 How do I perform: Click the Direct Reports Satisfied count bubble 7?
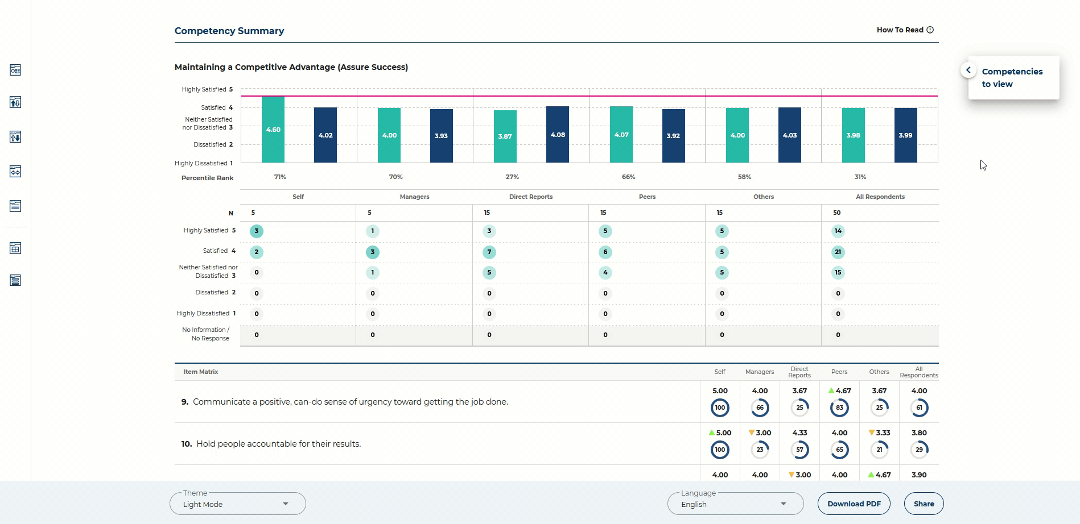pos(489,252)
